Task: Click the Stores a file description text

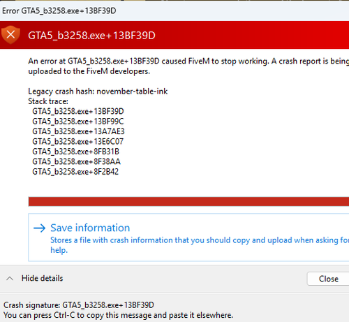Action: click(x=200, y=245)
